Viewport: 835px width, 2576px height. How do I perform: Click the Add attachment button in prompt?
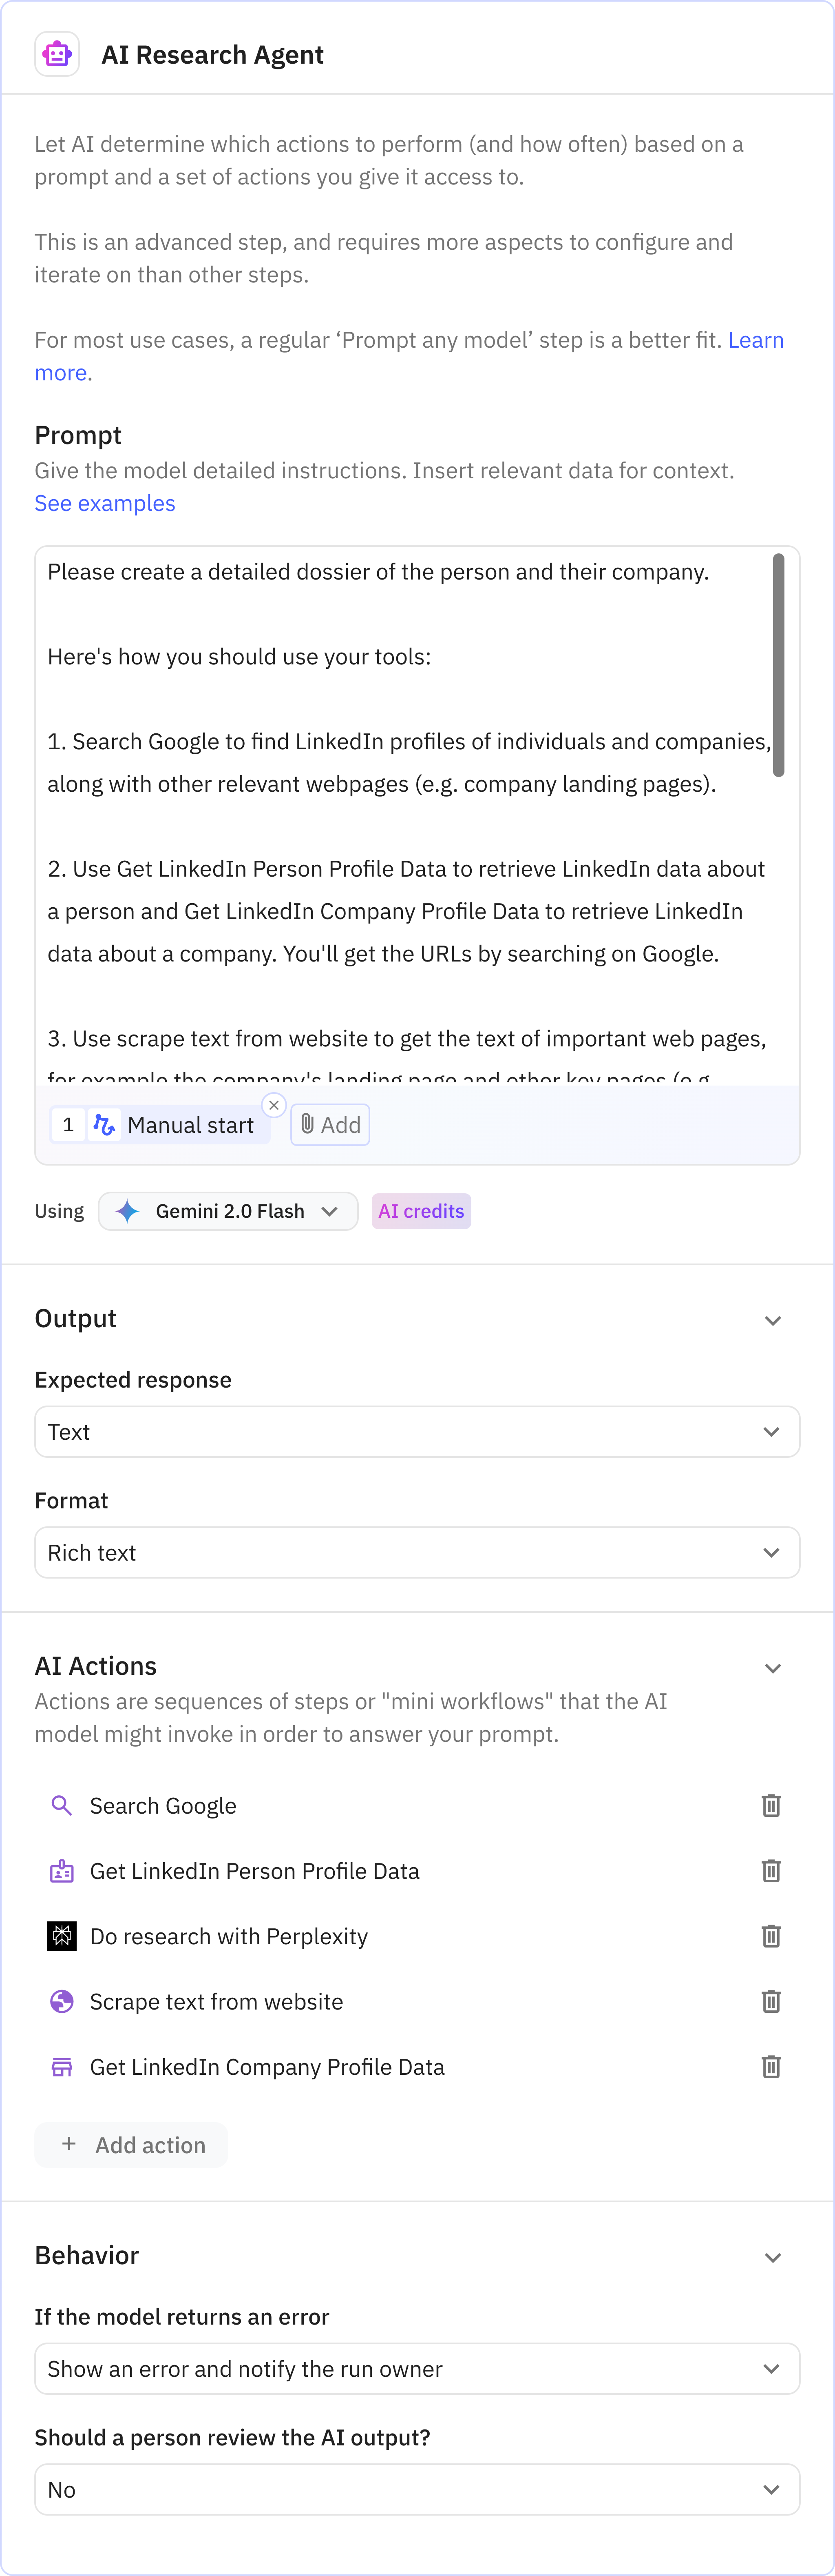pos(331,1125)
